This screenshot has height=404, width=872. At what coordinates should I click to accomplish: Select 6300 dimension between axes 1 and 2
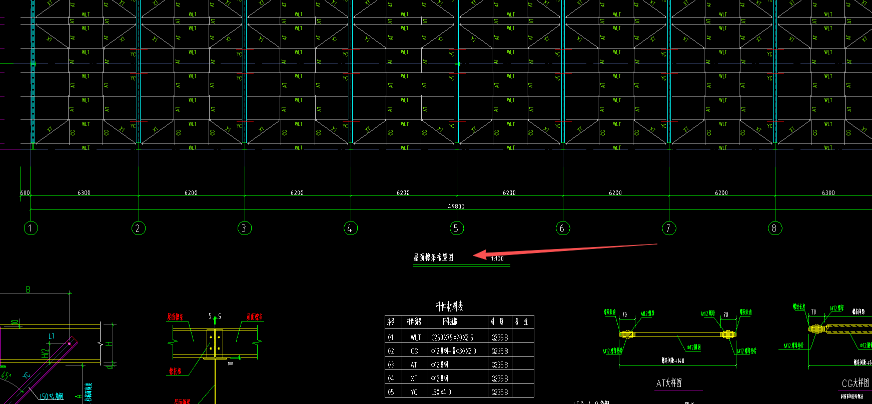click(x=84, y=193)
